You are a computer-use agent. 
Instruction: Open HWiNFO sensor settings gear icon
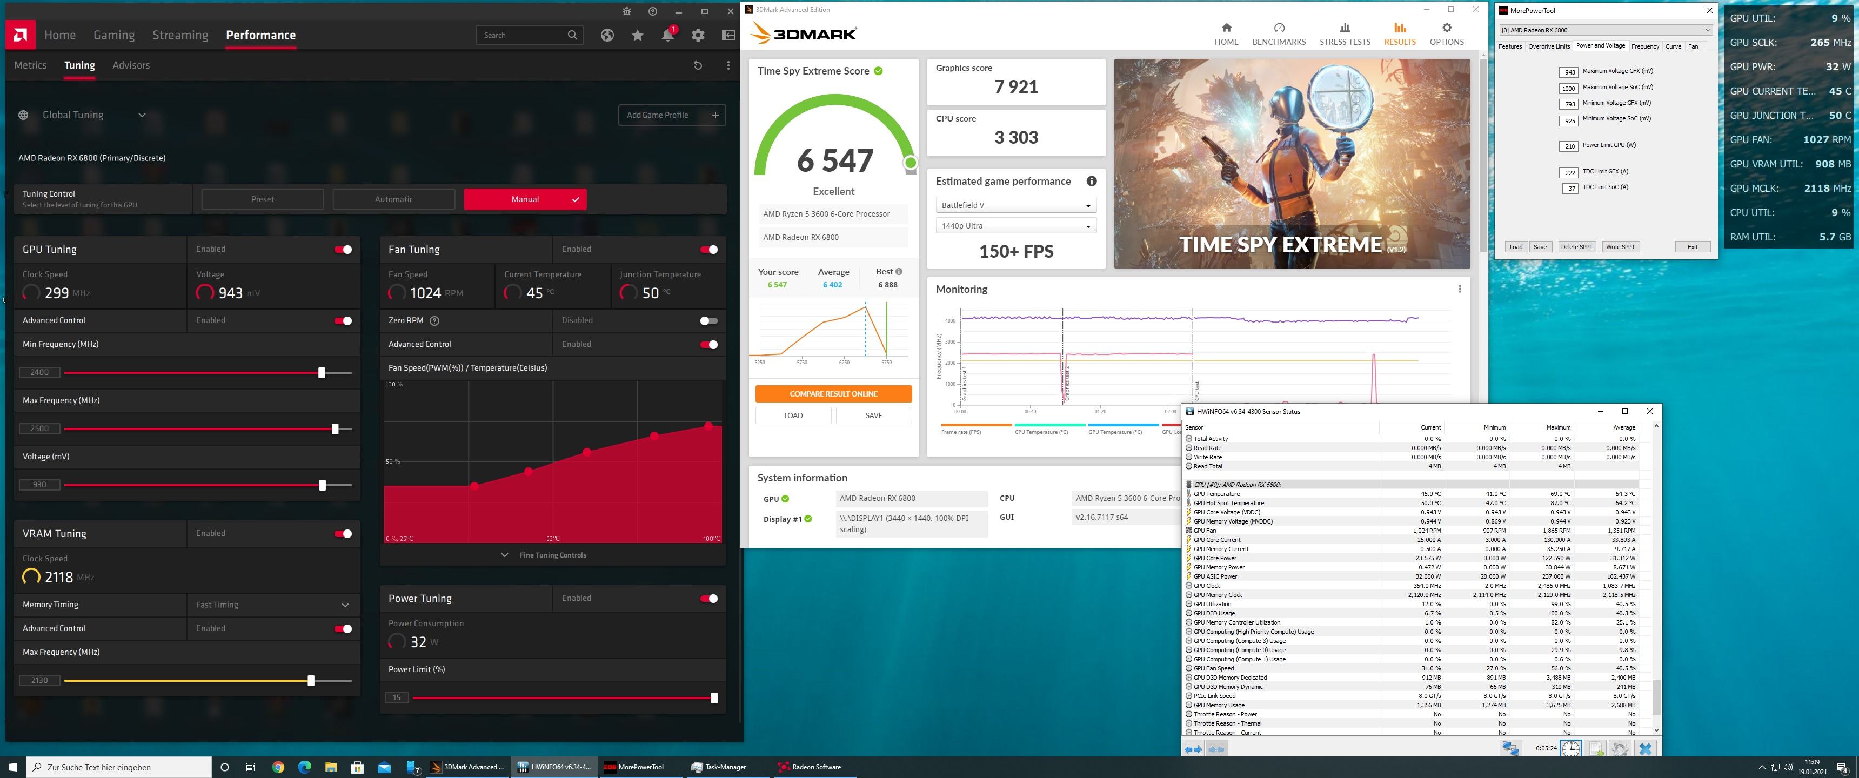point(1620,748)
